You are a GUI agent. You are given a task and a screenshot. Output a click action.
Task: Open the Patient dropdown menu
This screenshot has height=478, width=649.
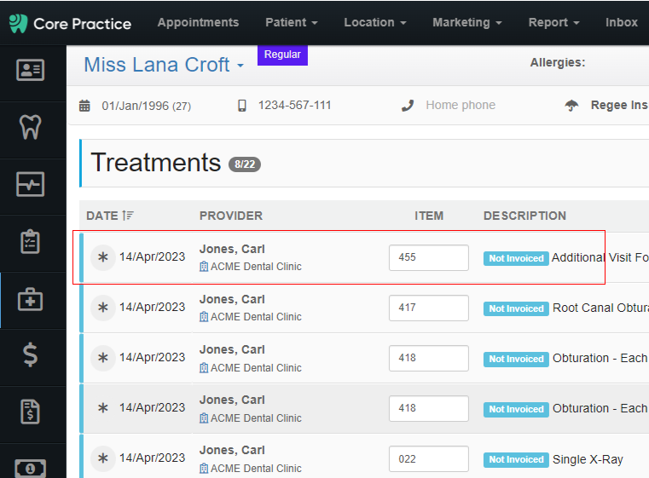[292, 22]
